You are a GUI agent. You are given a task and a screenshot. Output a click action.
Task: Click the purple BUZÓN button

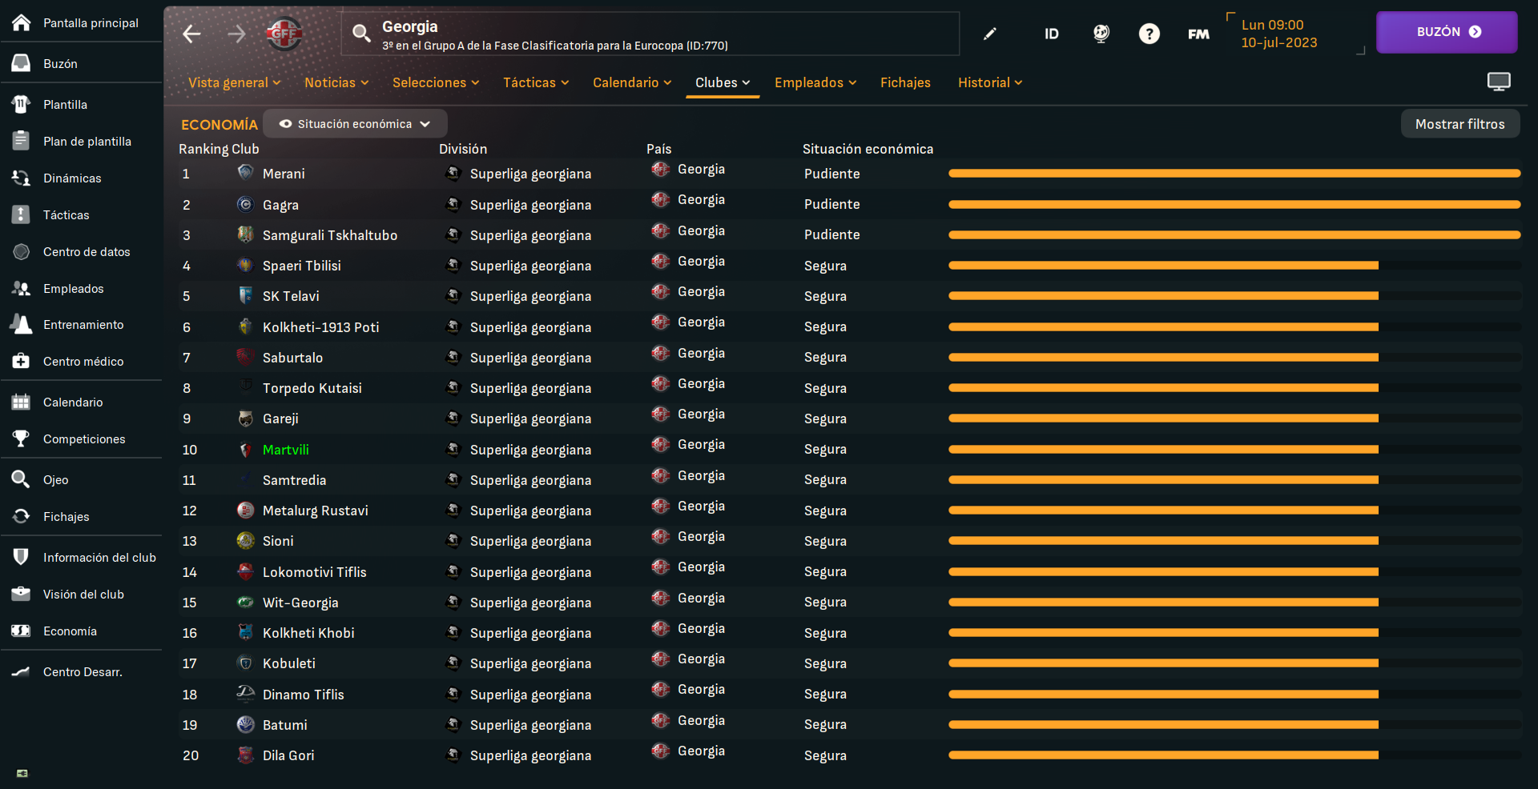1446,32
